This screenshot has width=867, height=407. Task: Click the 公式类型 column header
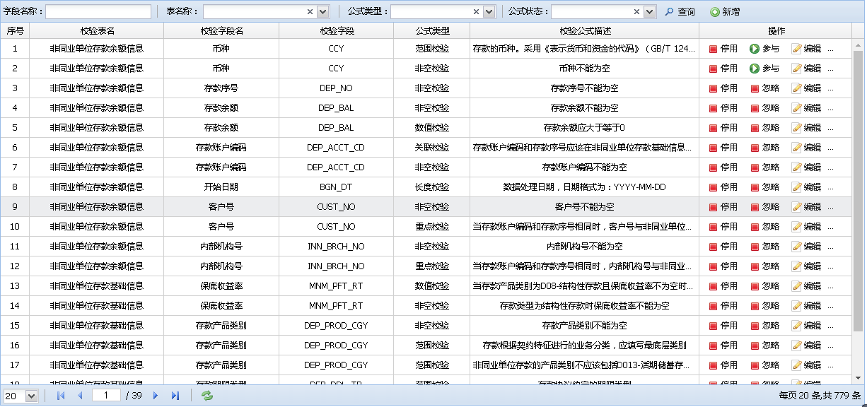click(x=431, y=31)
